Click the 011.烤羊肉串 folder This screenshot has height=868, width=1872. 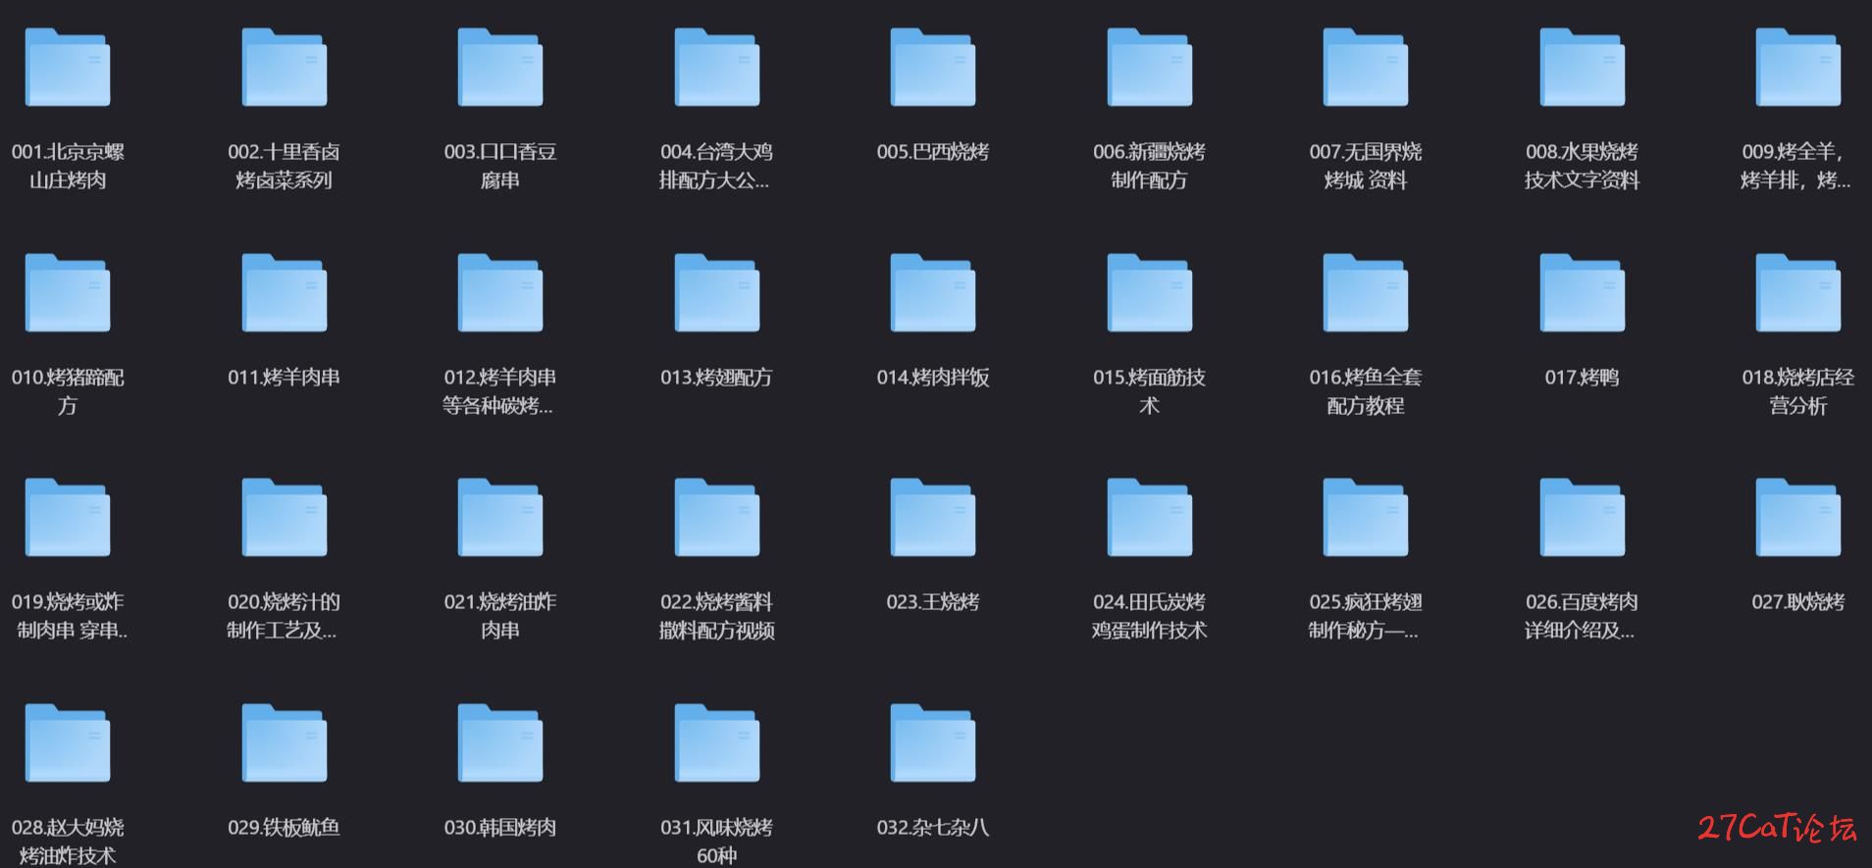(284, 293)
